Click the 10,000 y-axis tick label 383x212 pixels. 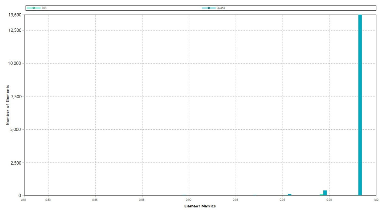[x=15, y=63]
